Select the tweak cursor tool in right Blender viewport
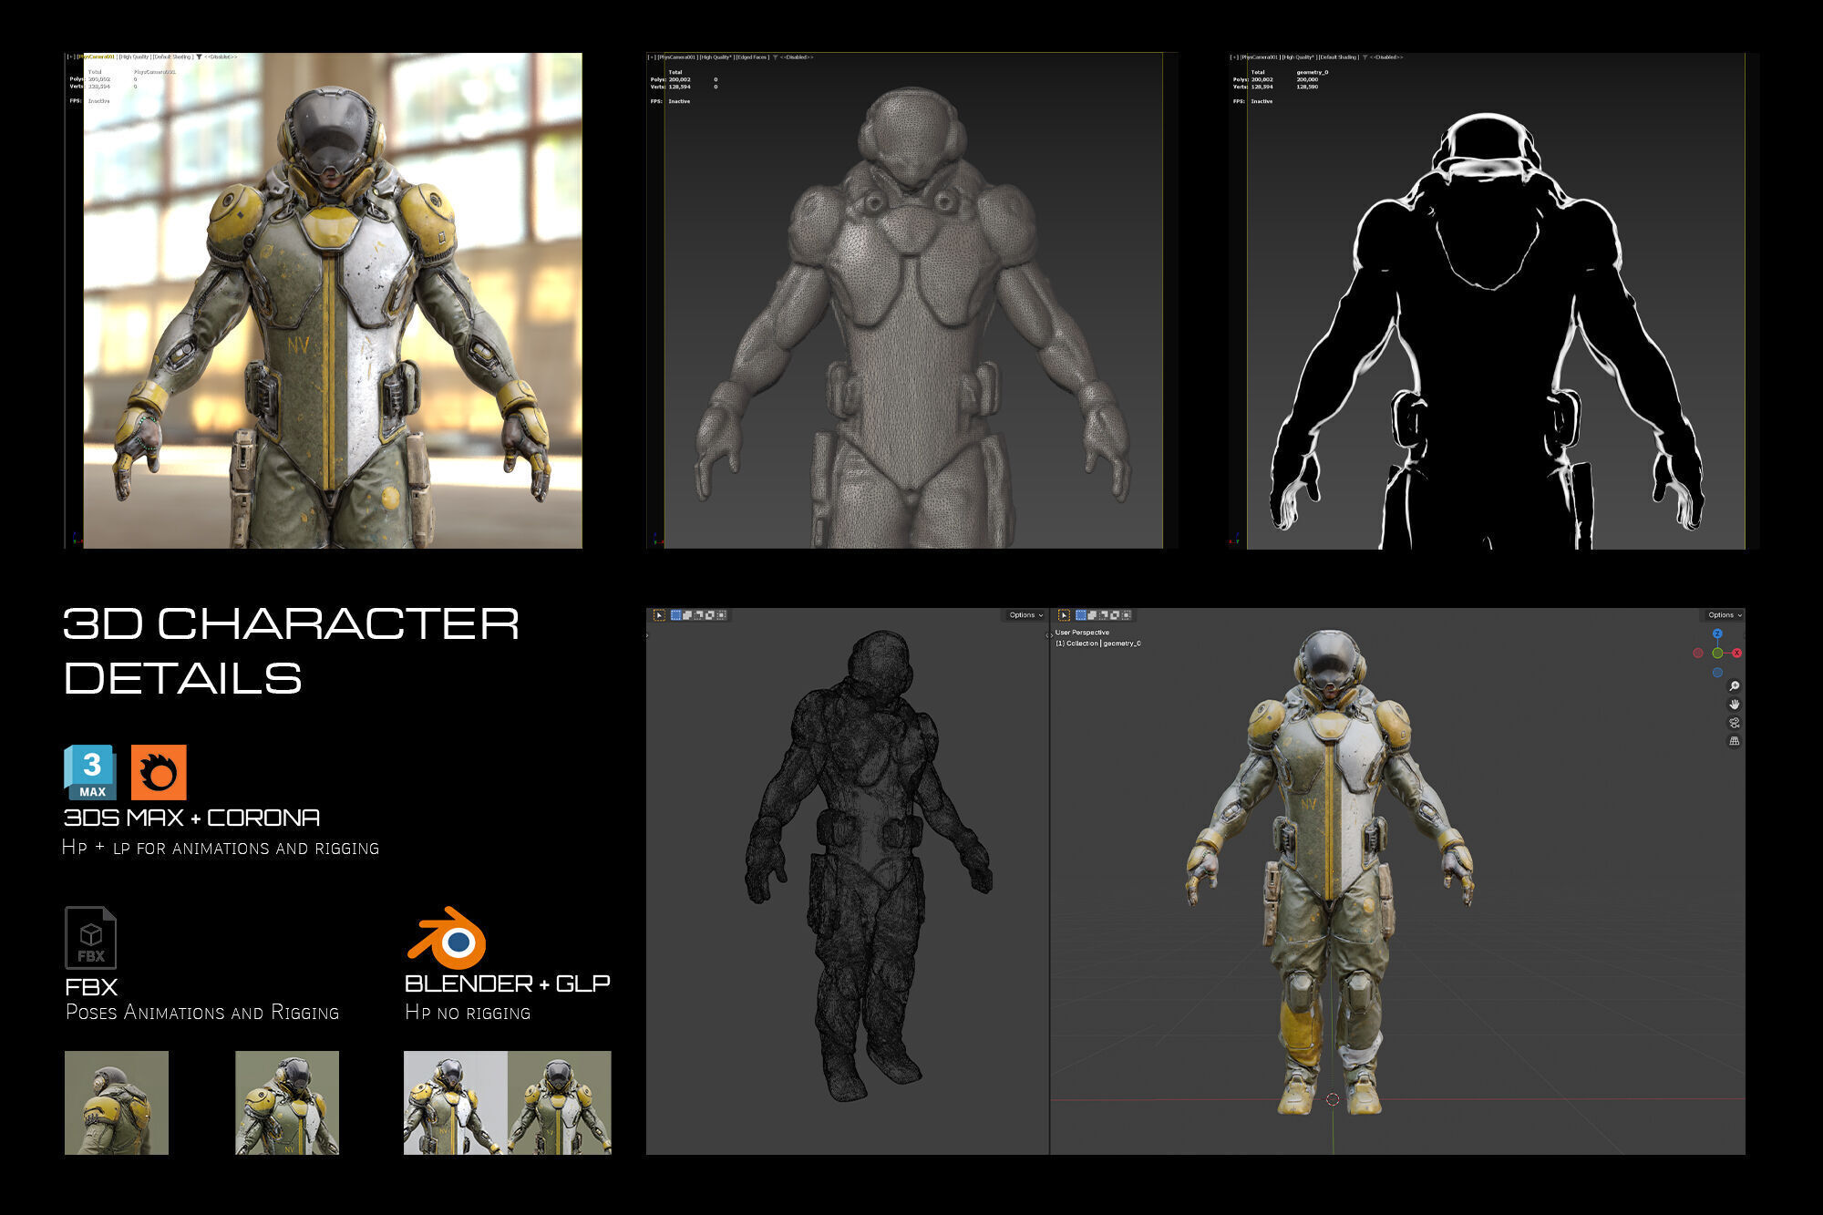The height and width of the screenshot is (1215, 1823). [x=1064, y=615]
